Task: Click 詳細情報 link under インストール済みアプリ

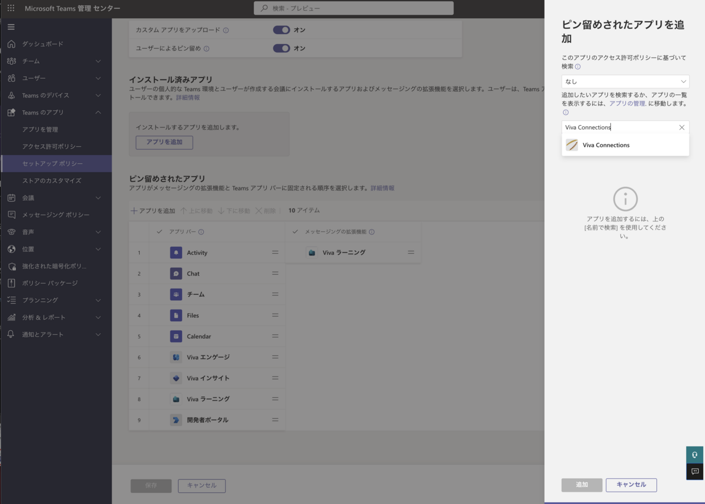Action: [x=188, y=98]
